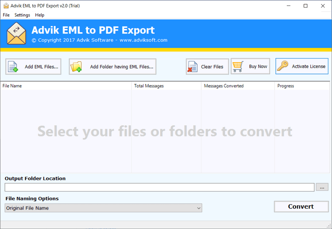Open the File menu
Screen dimensions: 332x229
pos(6,15)
